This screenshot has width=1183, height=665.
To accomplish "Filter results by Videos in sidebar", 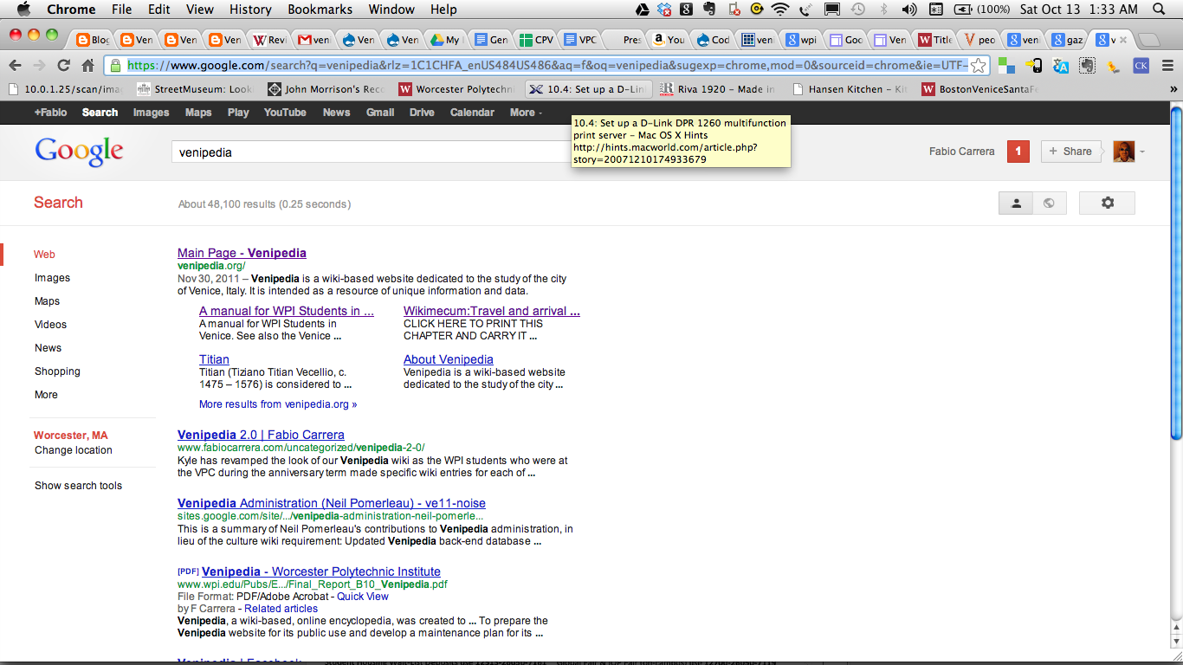I will click(x=50, y=325).
